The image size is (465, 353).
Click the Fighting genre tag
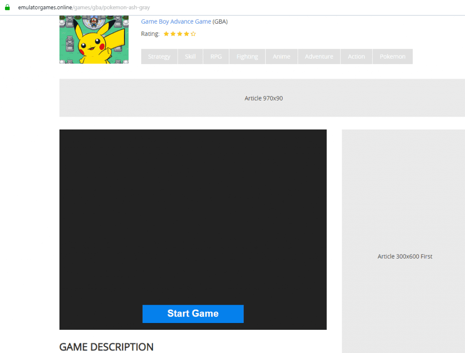point(247,56)
